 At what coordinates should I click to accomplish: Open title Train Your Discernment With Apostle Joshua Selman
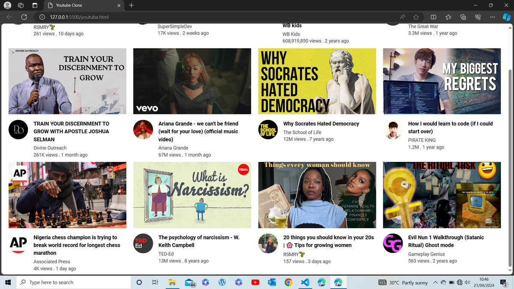(x=71, y=131)
